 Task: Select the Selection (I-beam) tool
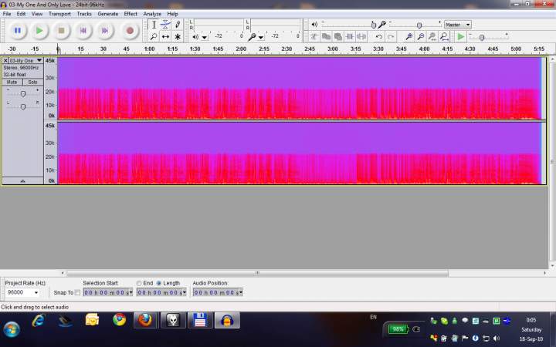pos(154,25)
